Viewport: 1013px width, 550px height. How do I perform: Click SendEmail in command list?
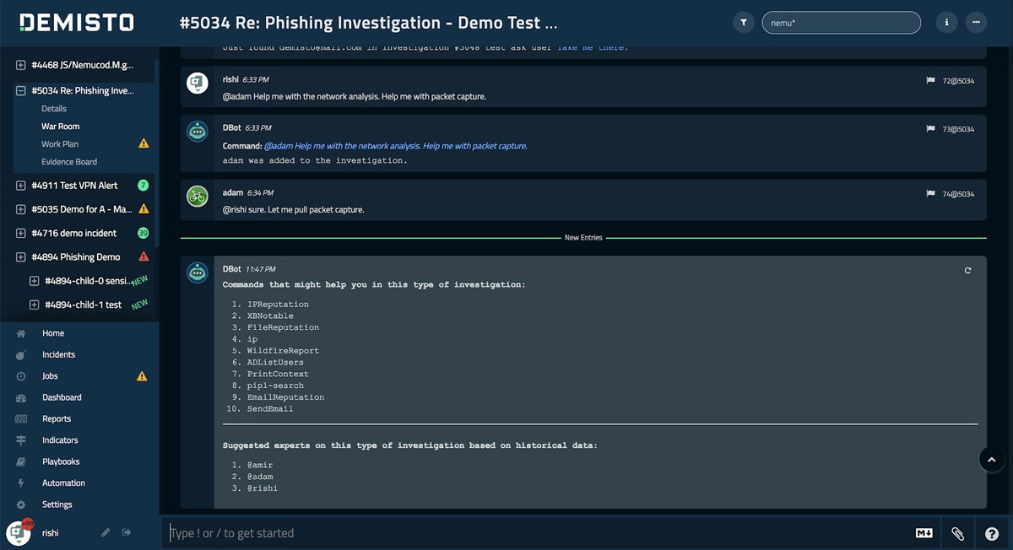[x=270, y=409]
